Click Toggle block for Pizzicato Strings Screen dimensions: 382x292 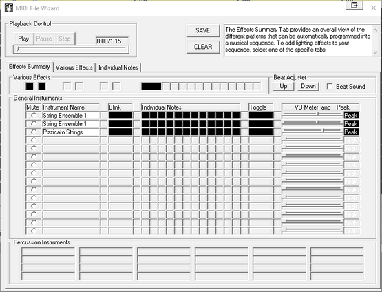261,132
